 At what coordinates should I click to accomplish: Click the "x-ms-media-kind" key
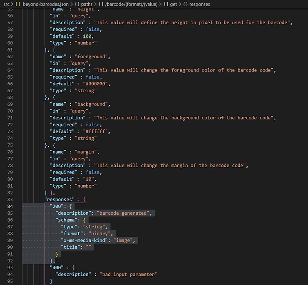(x=84, y=240)
